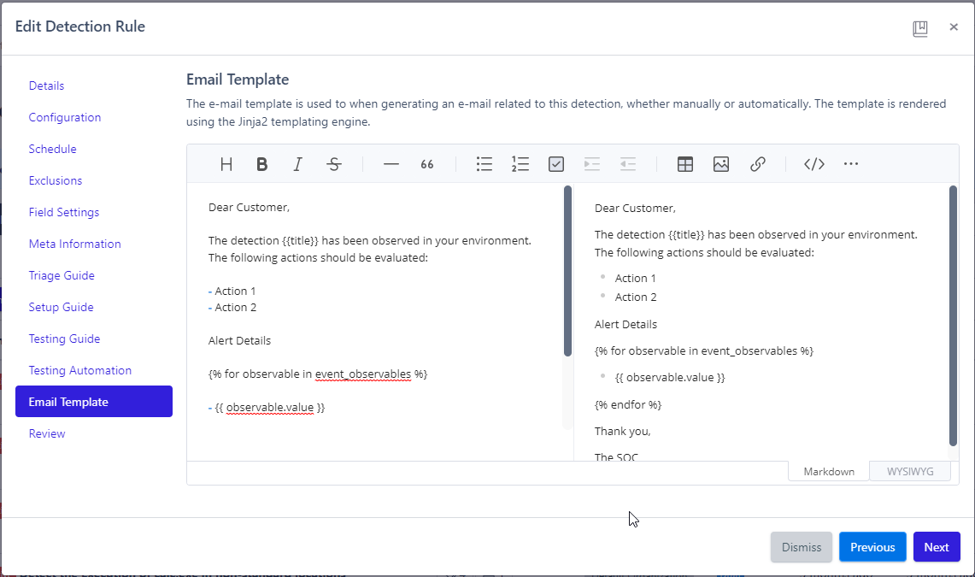Image resolution: width=975 pixels, height=577 pixels.
Task: Proceed with the Next button
Action: 937,547
